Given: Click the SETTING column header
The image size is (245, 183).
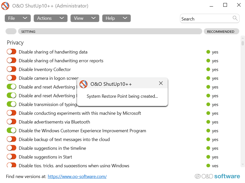Looking at the screenshot, I should (x=110, y=31).
